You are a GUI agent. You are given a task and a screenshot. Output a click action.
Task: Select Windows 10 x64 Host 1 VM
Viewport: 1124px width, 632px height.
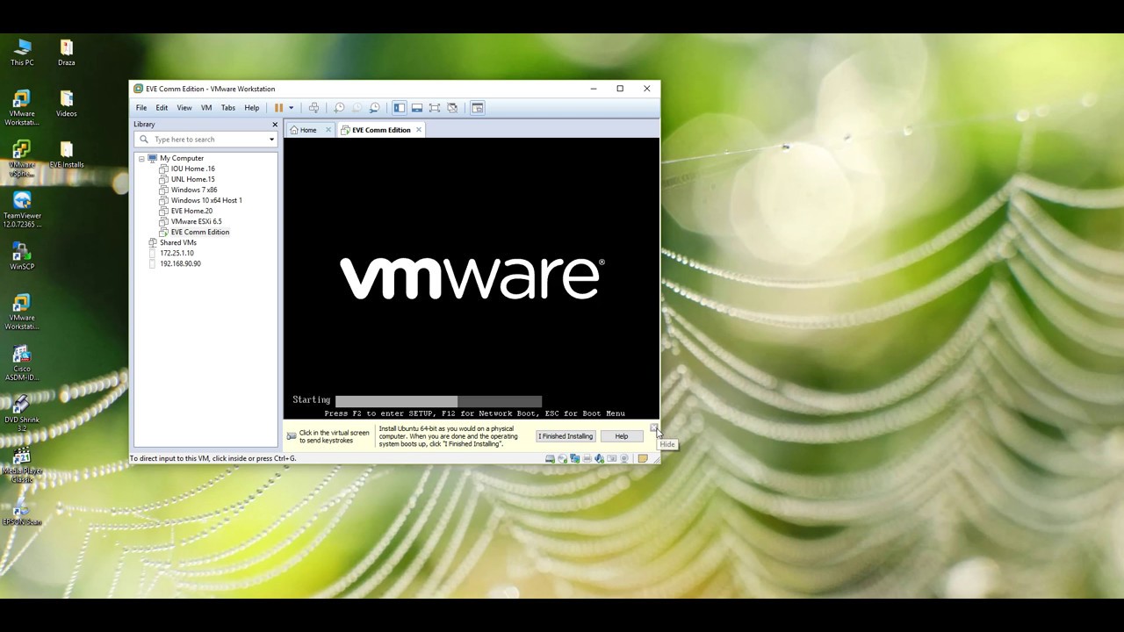click(206, 201)
